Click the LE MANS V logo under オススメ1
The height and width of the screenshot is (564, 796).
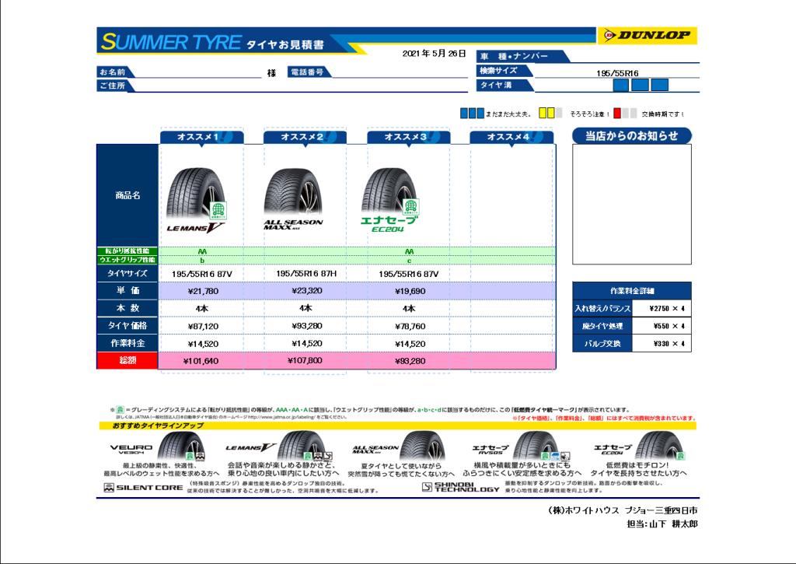click(195, 228)
